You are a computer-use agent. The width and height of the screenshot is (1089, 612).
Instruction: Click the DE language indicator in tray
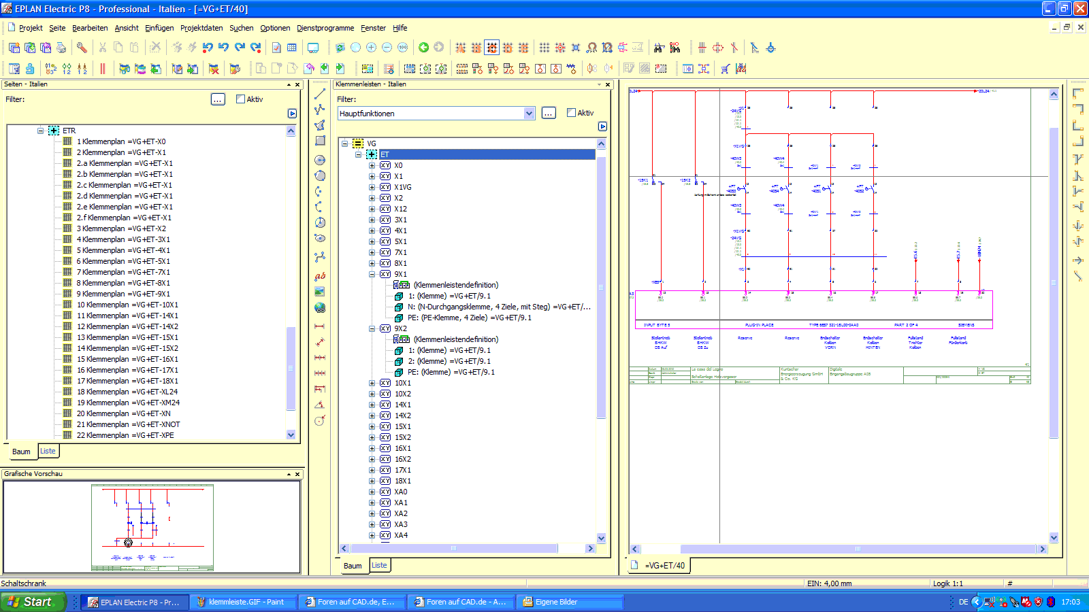[964, 602]
